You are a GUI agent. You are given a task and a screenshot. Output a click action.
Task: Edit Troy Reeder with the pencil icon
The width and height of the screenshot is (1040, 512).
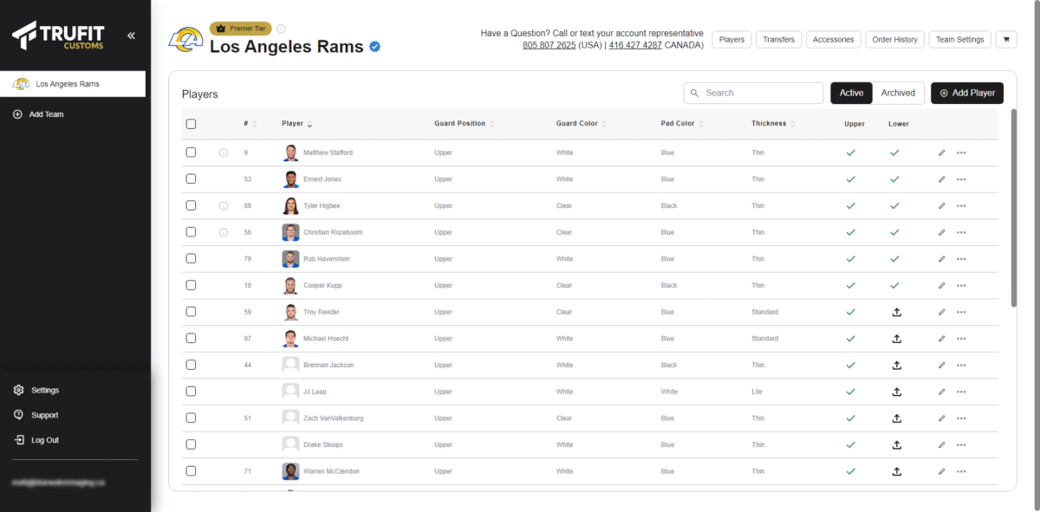click(x=942, y=312)
